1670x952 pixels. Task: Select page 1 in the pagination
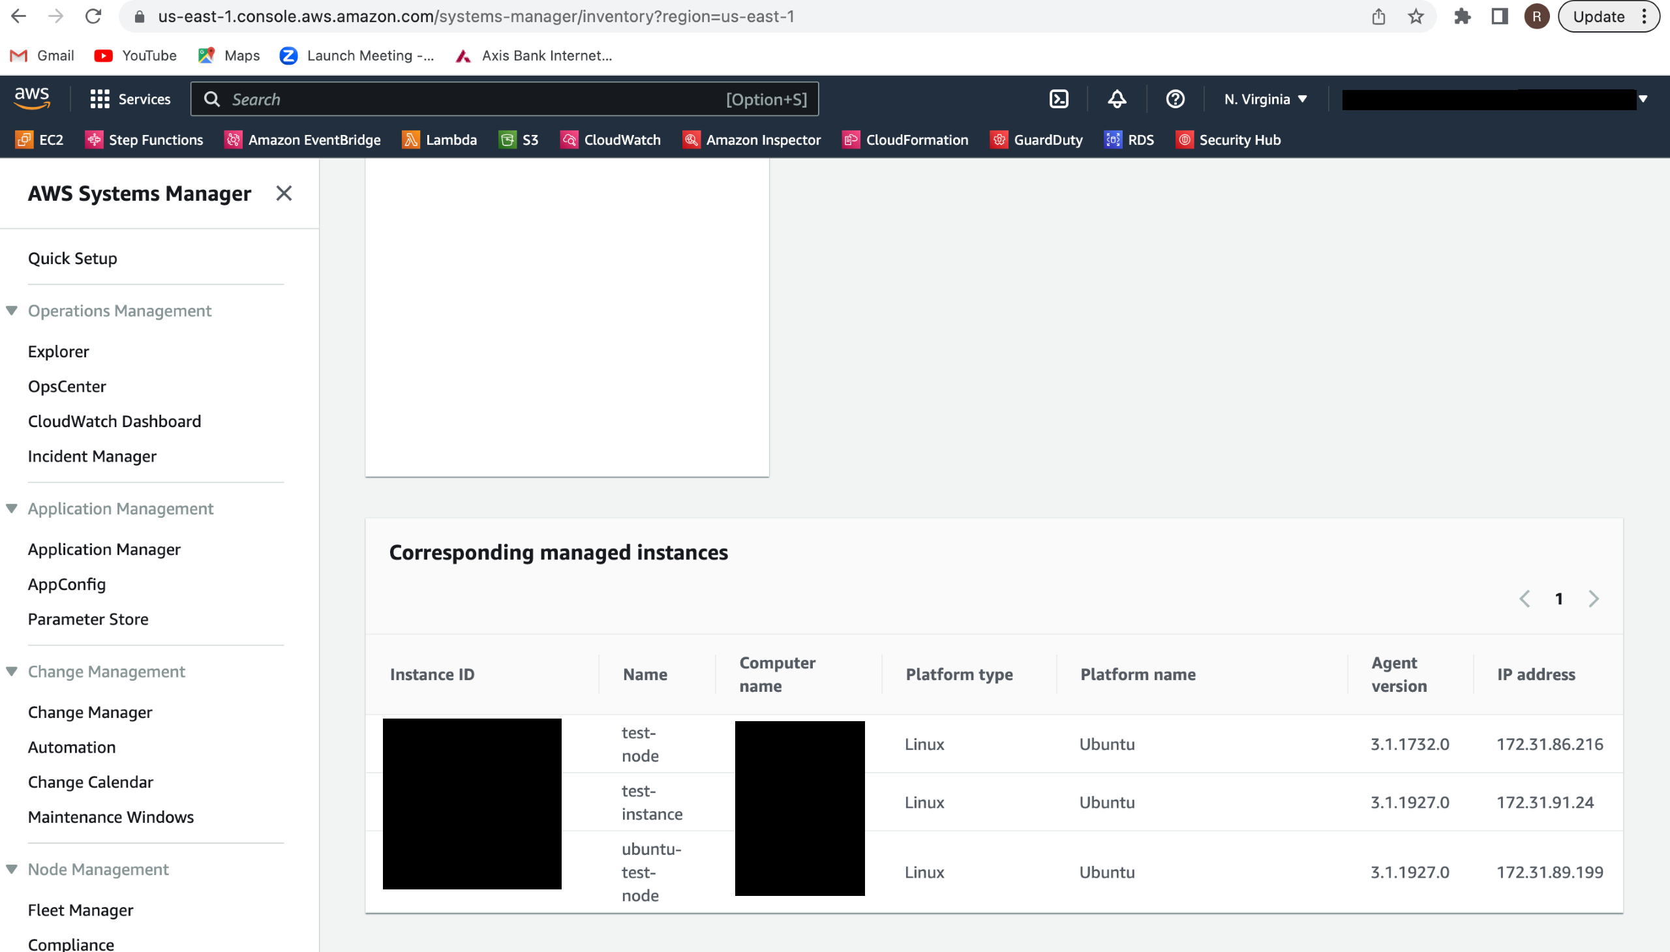coord(1559,599)
